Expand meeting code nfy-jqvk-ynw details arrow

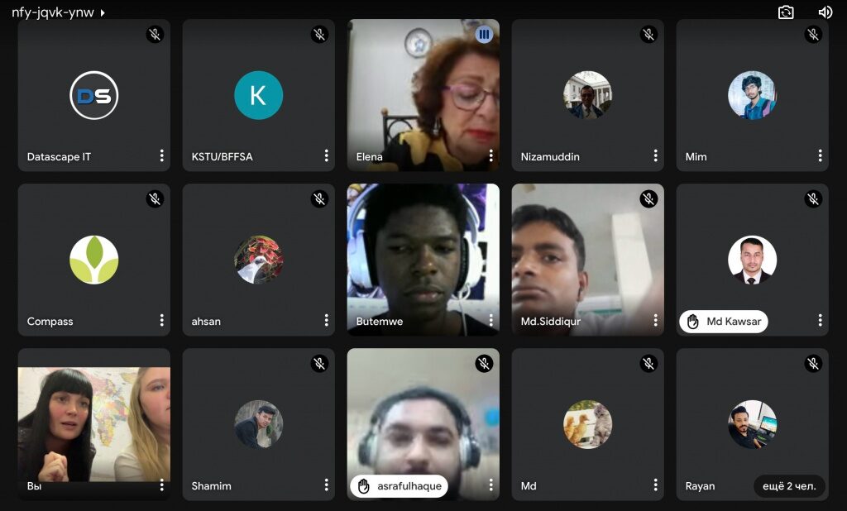(x=102, y=12)
